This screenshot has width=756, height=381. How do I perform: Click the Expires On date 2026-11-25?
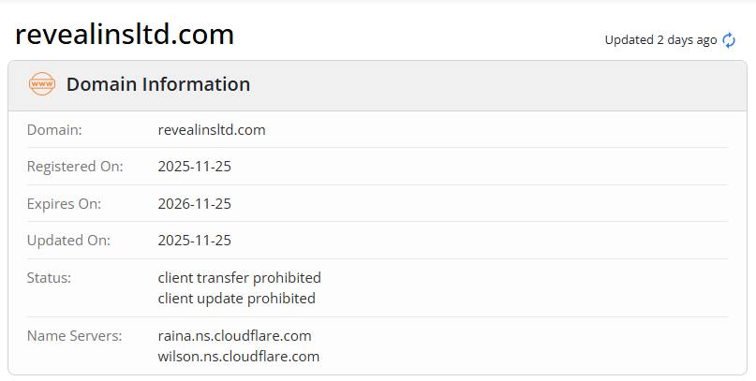click(195, 203)
